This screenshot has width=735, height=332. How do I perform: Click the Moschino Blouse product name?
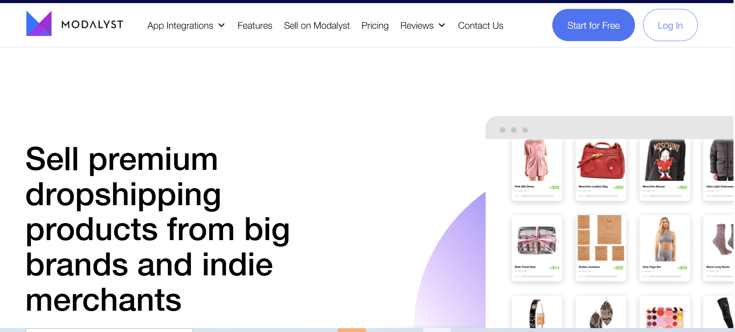654,187
